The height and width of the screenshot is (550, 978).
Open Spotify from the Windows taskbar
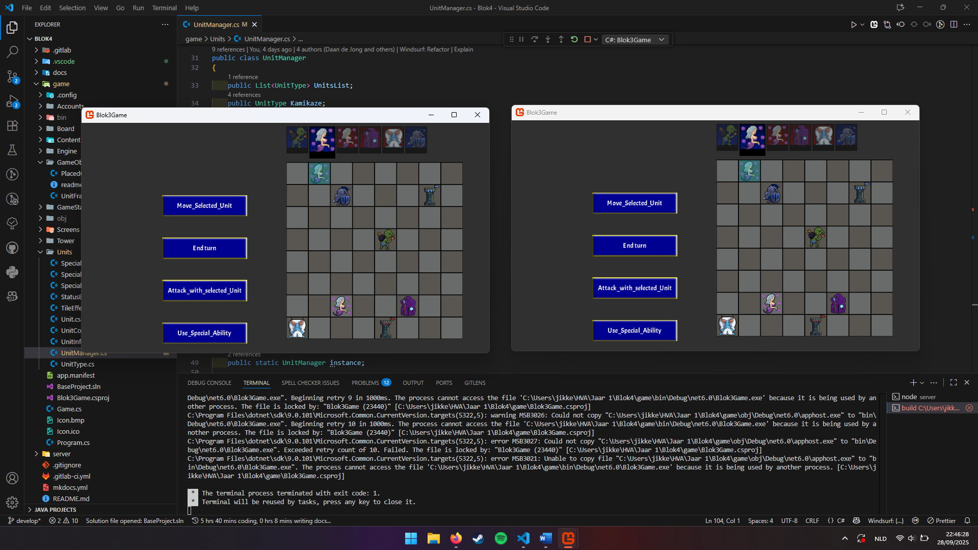point(500,538)
